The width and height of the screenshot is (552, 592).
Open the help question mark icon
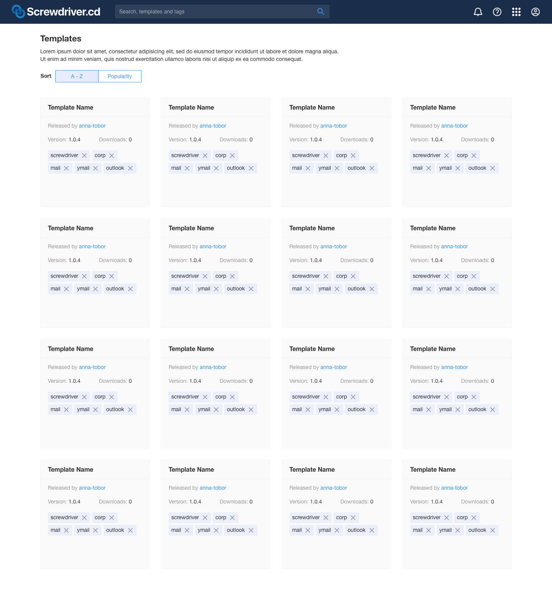pyautogui.click(x=497, y=12)
